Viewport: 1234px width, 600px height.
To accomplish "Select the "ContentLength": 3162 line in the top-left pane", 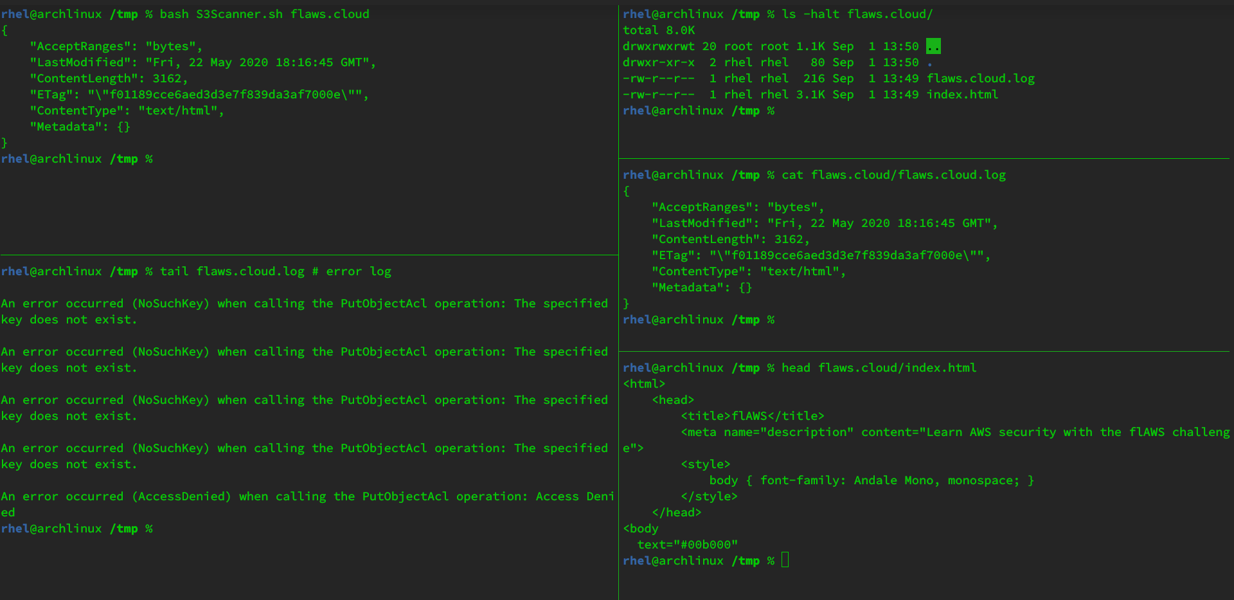I will pyautogui.click(x=109, y=78).
